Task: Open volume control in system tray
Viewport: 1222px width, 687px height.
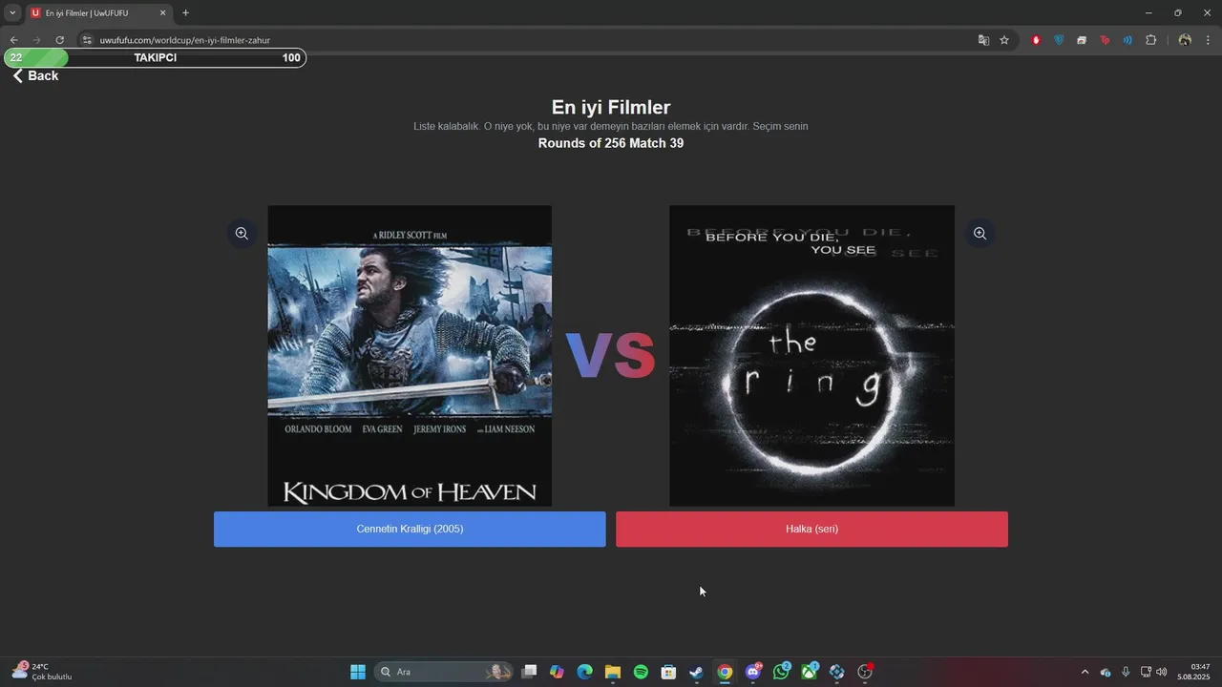Action: pyautogui.click(x=1162, y=672)
